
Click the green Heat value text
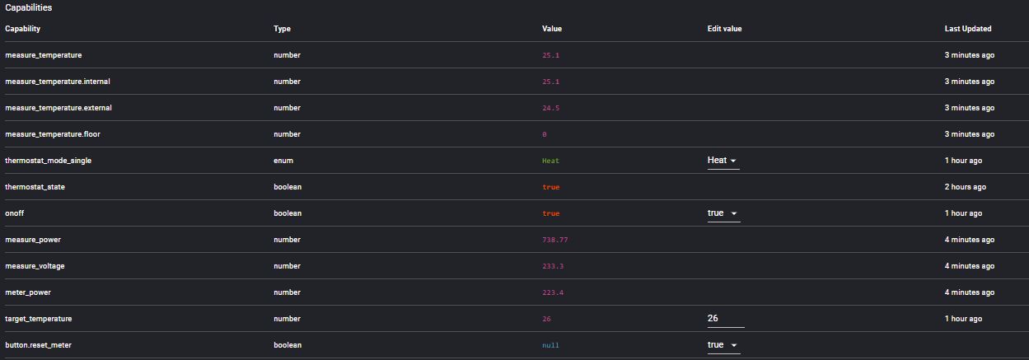pos(550,161)
